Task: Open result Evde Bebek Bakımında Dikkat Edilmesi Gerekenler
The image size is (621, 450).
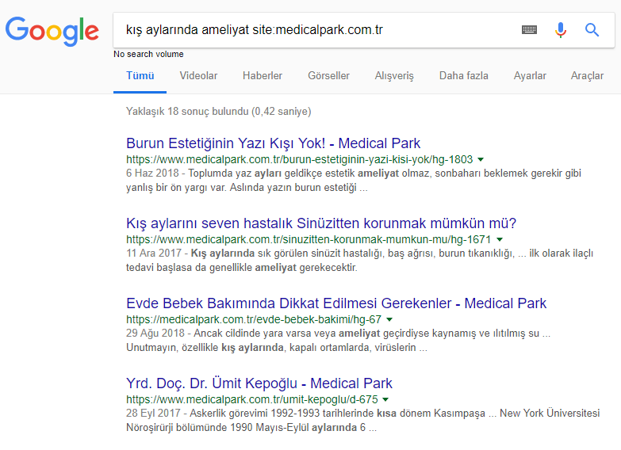Action: (x=336, y=303)
